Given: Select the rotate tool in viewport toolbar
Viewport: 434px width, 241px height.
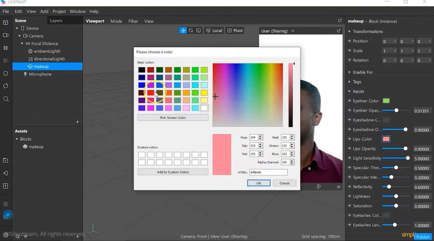Looking at the screenshot, I should [191, 30].
